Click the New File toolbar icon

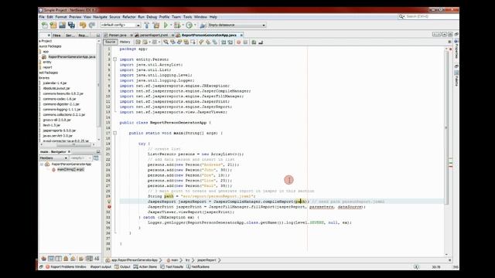(x=45, y=25)
